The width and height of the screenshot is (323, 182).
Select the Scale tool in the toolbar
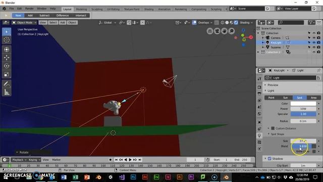(7, 74)
